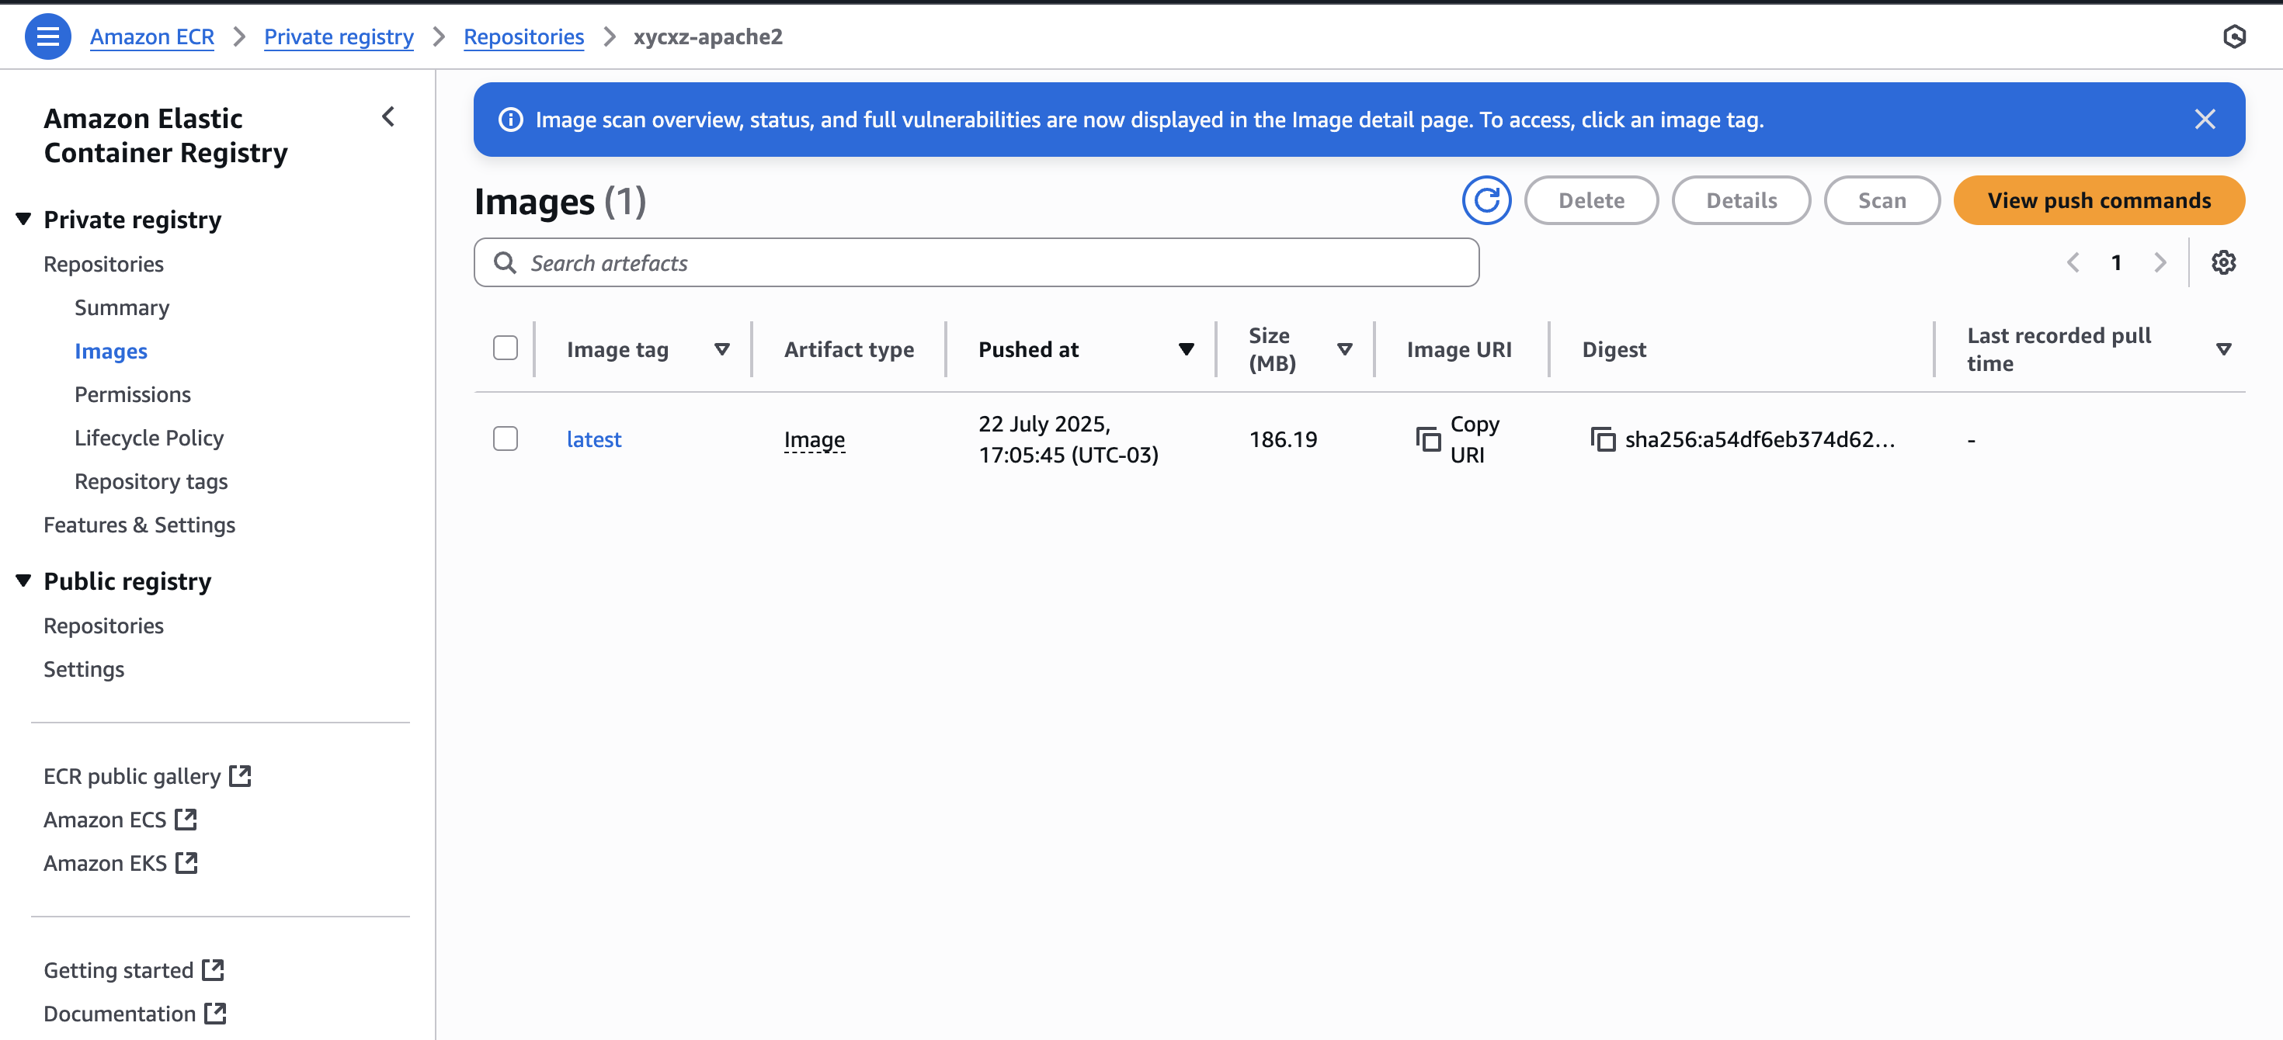Open Lifecycle Policy in the sidebar
This screenshot has height=1040, width=2283.
[149, 438]
